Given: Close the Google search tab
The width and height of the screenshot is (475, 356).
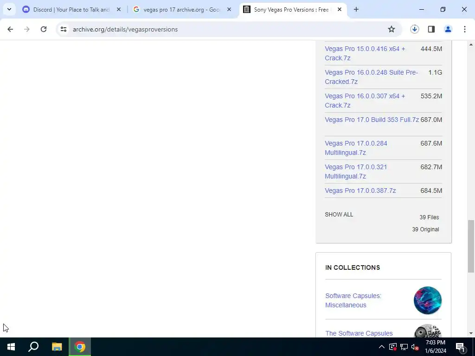Looking at the screenshot, I should [229, 9].
